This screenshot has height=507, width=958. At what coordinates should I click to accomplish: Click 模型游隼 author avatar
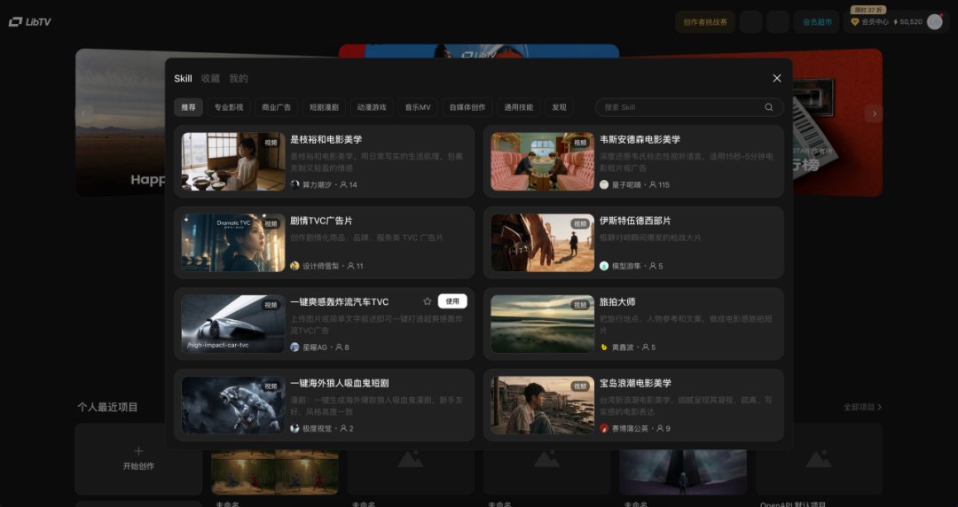(604, 266)
